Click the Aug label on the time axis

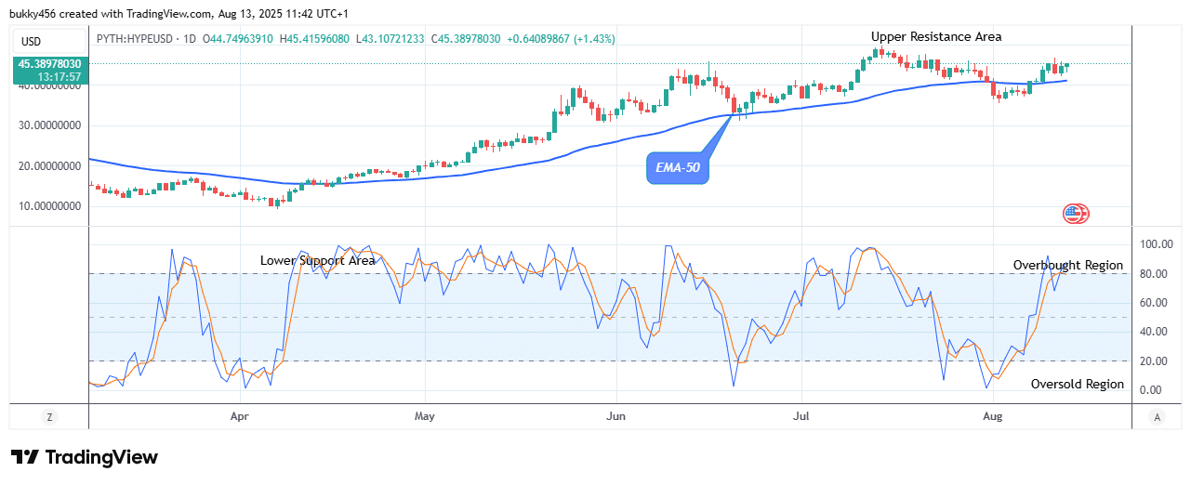pos(994,416)
